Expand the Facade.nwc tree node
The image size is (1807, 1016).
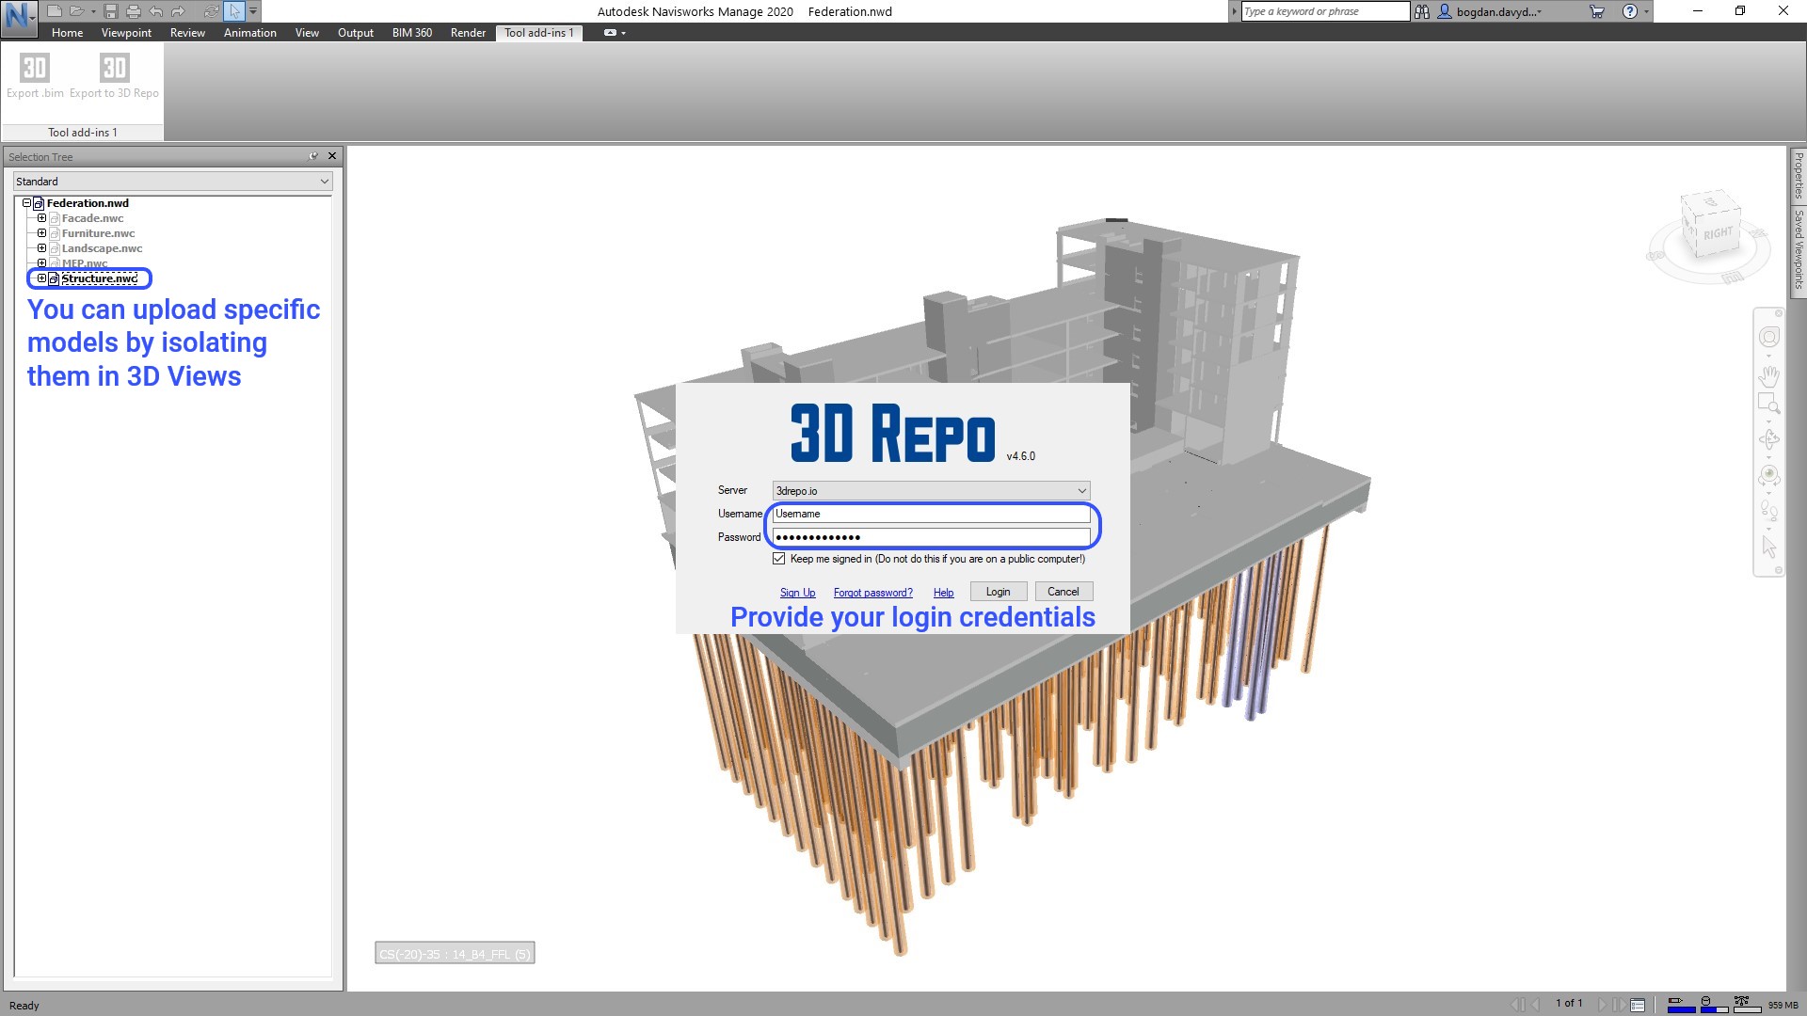point(41,218)
